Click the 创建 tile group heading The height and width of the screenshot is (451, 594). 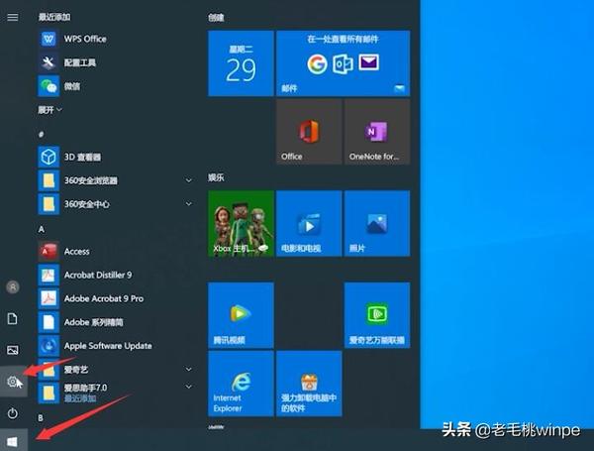(216, 18)
